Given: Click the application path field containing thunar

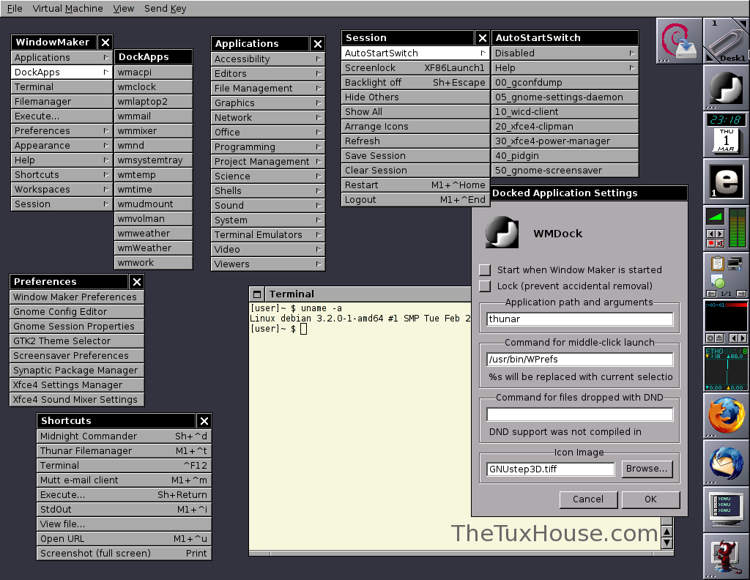Looking at the screenshot, I should 580,319.
